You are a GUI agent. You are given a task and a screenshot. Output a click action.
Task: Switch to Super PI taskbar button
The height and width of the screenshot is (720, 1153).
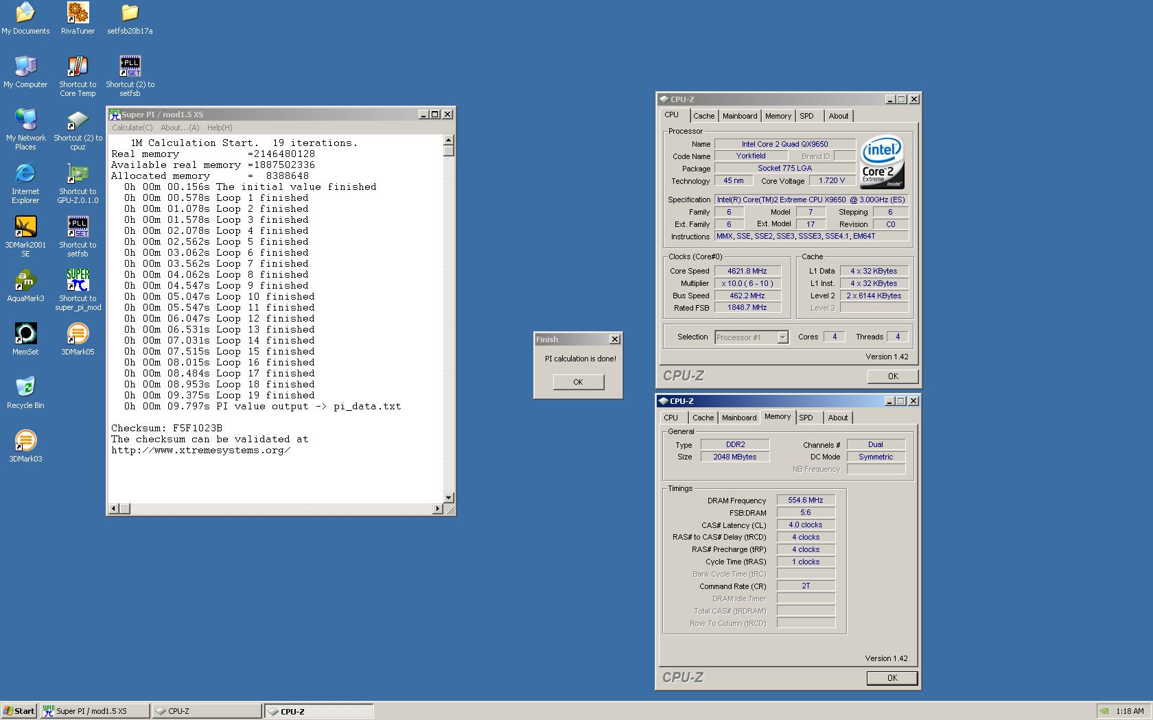click(95, 711)
